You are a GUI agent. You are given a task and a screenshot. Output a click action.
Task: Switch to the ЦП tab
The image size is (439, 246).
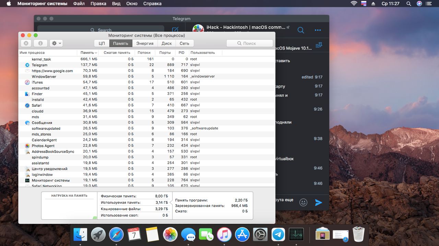102,43
